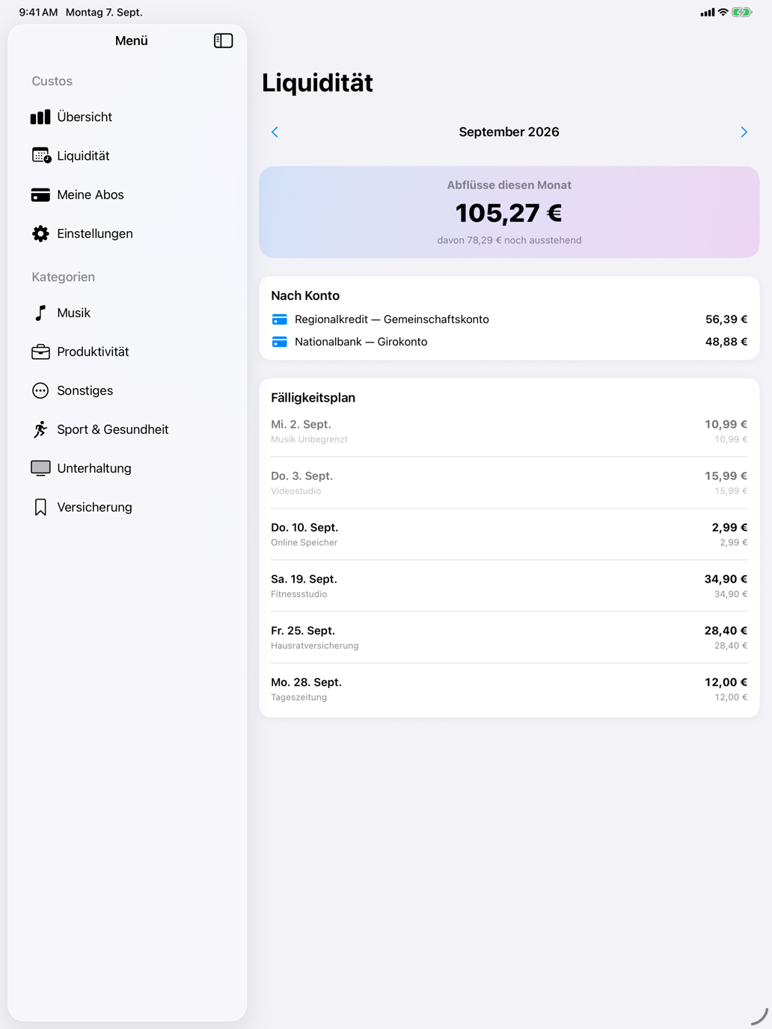
Task: Open Einstellungen in sidebar
Action: (x=127, y=233)
